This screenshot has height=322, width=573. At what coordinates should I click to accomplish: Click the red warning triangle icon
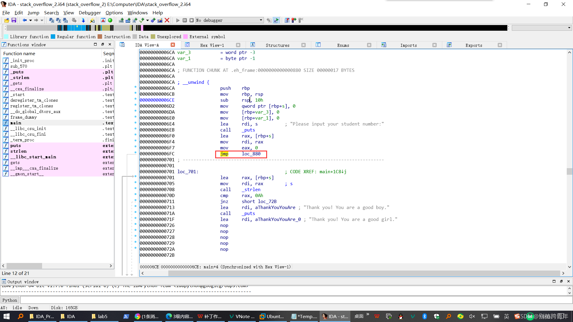coord(103,20)
